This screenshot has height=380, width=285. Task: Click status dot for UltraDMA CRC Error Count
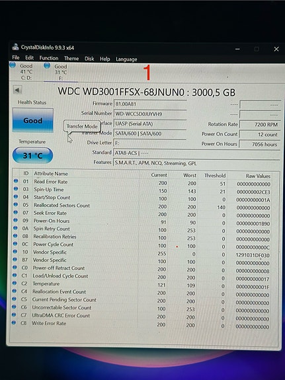pos(14,315)
